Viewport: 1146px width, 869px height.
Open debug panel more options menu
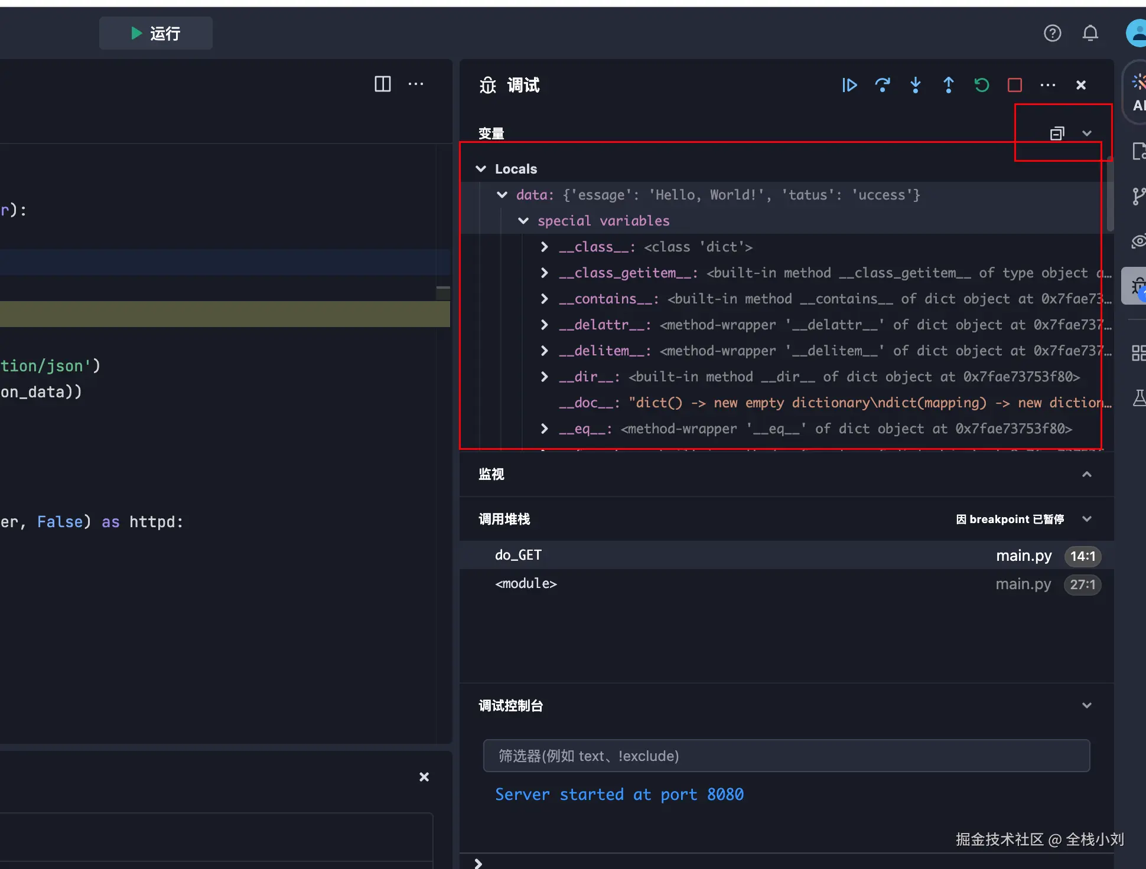tap(1048, 85)
